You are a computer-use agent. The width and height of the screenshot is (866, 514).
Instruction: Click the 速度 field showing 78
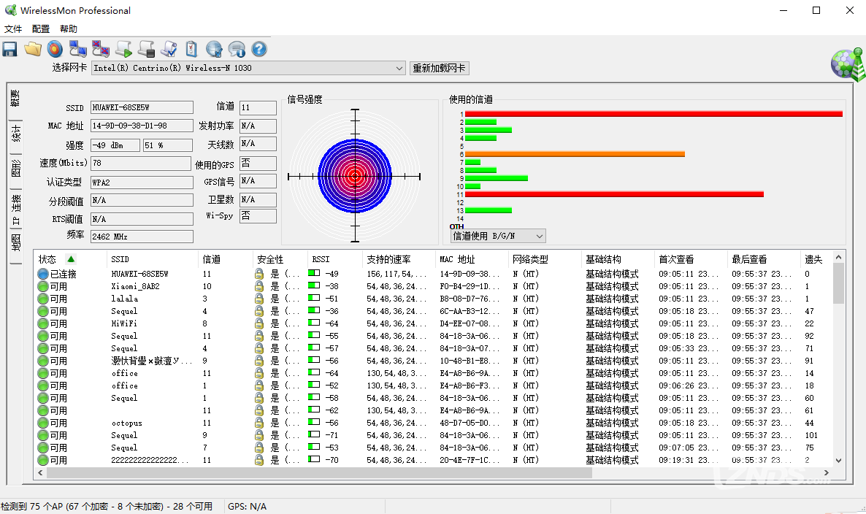[x=141, y=163]
